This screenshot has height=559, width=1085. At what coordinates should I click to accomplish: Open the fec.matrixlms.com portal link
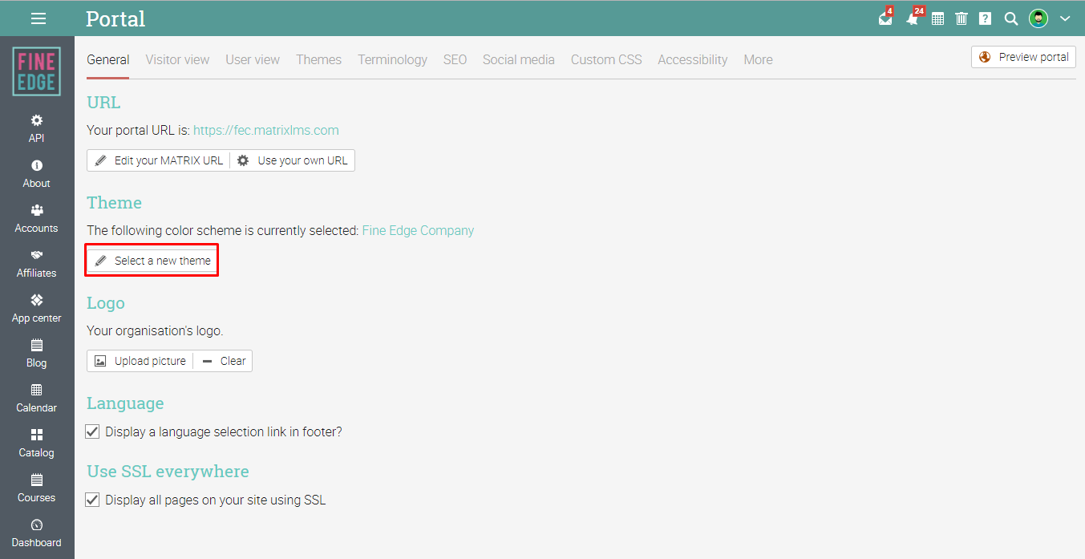click(266, 130)
